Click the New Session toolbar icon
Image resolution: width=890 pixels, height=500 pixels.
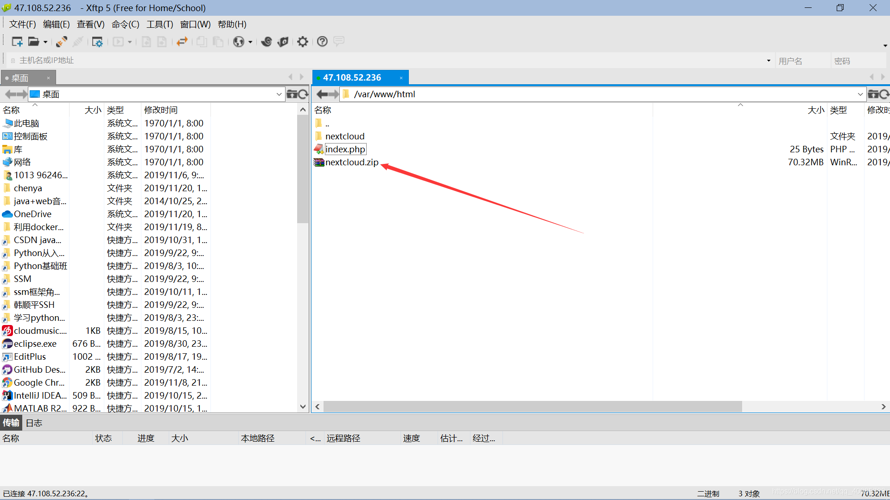click(x=17, y=42)
